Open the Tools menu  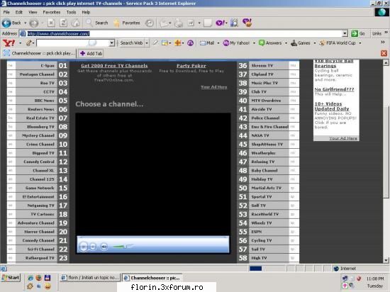click(71, 12)
